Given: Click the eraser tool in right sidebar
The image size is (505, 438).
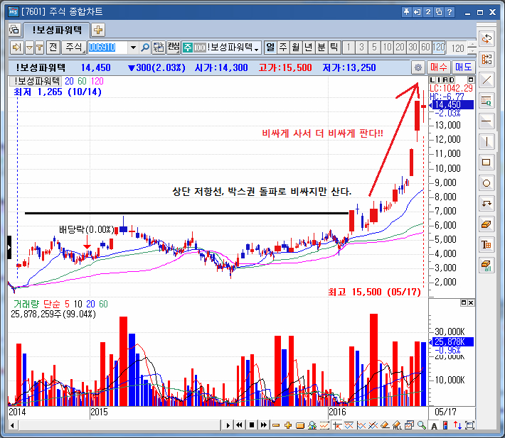Looking at the screenshot, I should click(x=487, y=224).
